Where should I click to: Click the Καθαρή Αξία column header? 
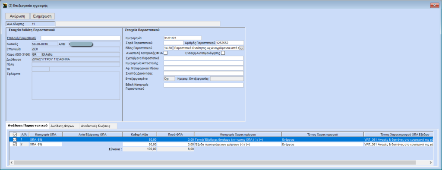tap(139, 135)
